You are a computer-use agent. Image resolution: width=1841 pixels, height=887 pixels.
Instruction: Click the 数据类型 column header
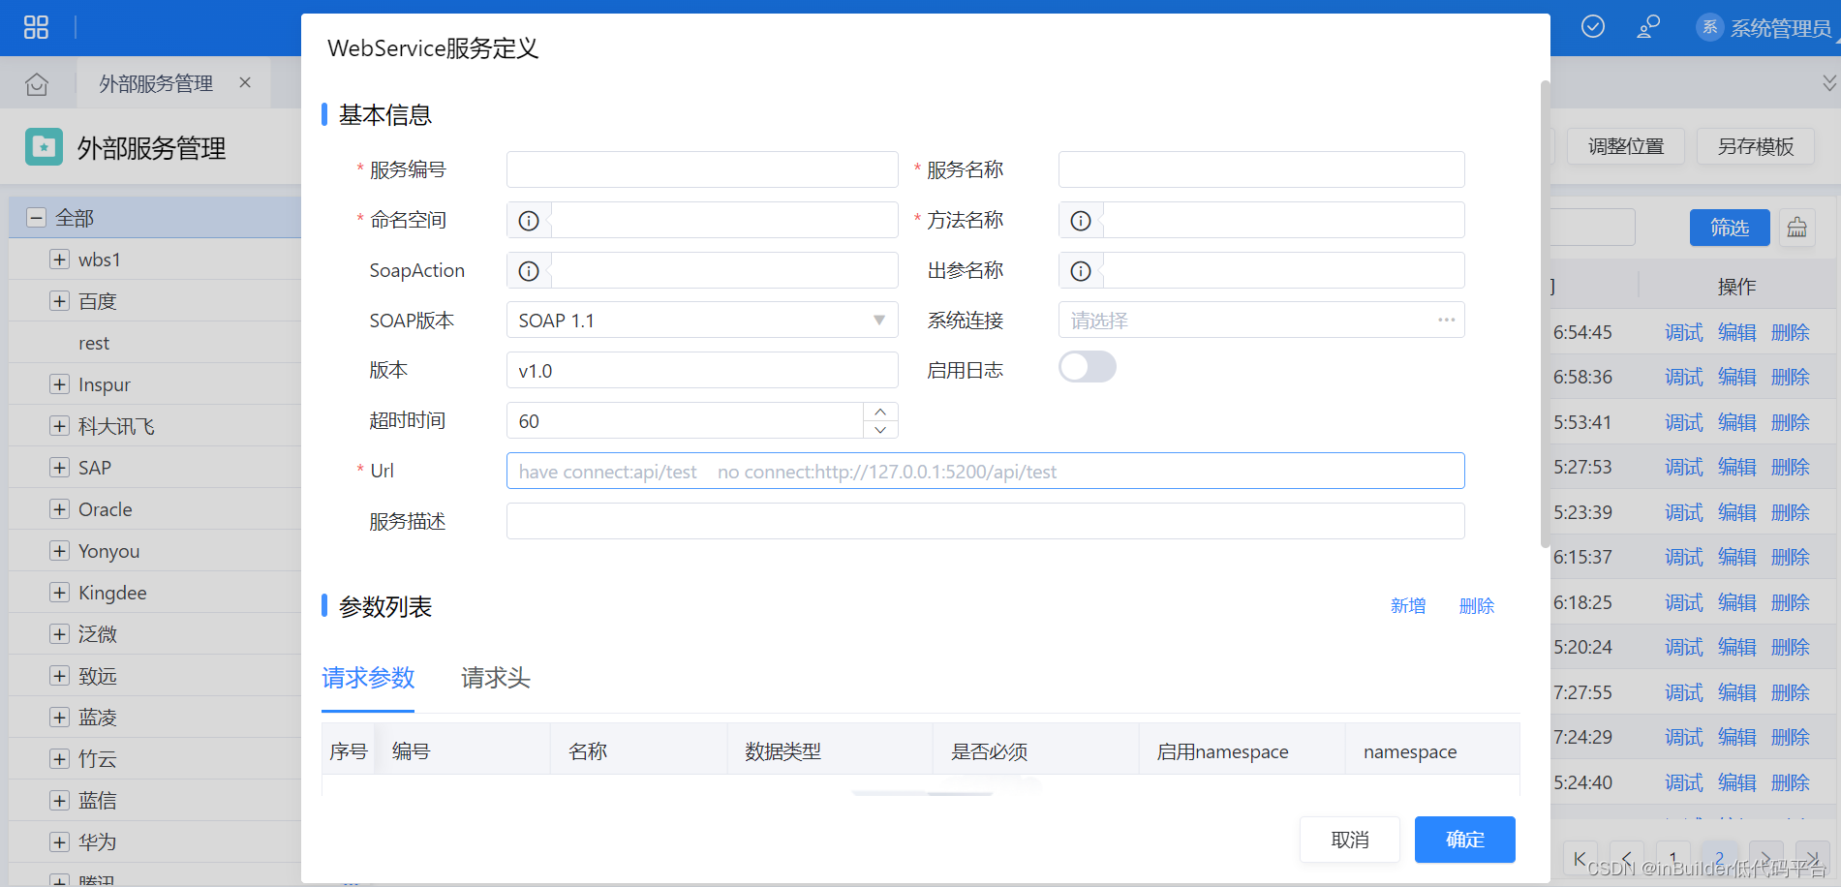point(830,751)
